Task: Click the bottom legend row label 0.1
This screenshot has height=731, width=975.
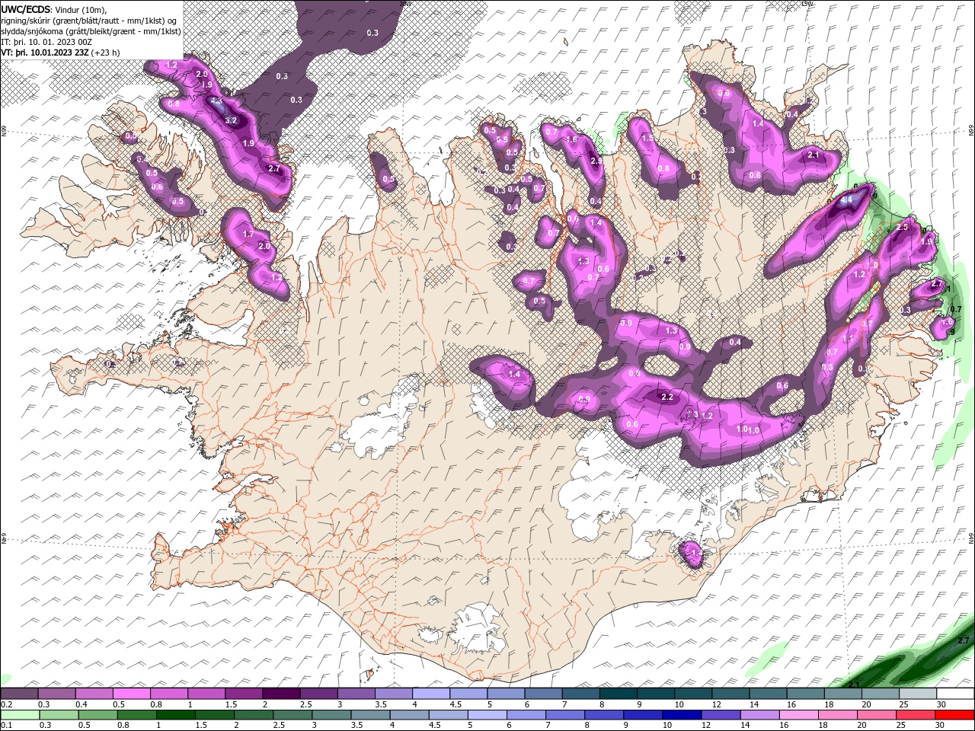Action: [x=6, y=726]
